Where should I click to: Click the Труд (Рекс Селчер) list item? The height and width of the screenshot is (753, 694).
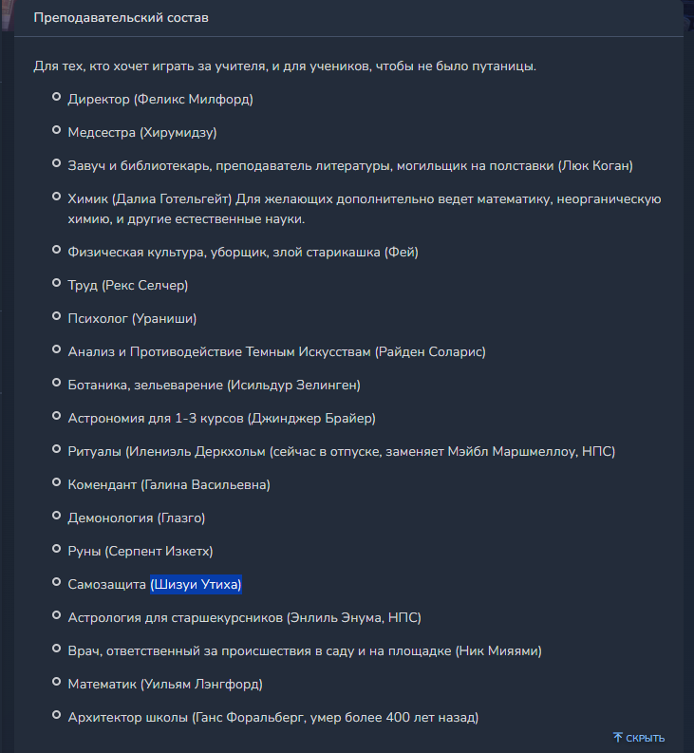(128, 285)
